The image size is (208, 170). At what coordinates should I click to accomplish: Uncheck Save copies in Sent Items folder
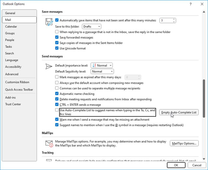(x=57, y=43)
